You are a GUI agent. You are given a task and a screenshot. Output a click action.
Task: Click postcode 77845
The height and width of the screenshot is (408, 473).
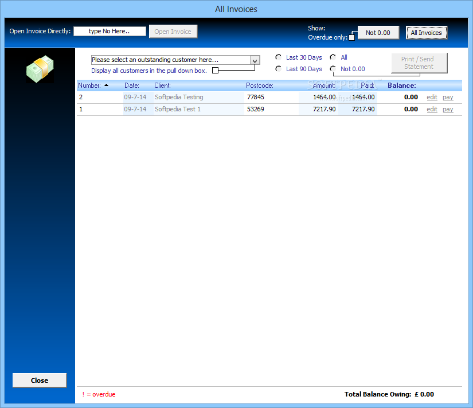(x=256, y=97)
